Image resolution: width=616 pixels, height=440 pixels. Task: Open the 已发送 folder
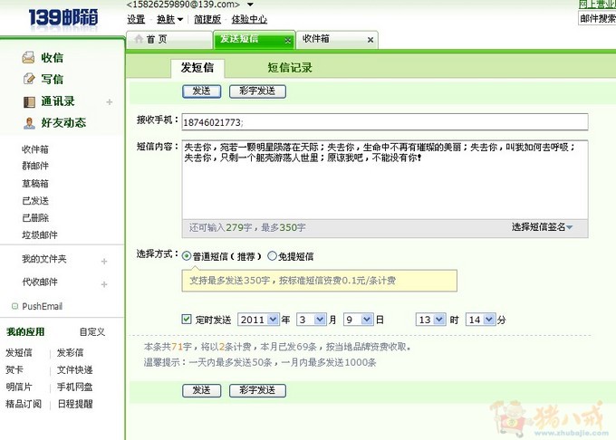[35, 201]
